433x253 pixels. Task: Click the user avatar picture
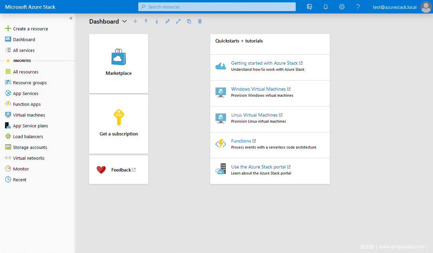pyautogui.click(x=426, y=7)
